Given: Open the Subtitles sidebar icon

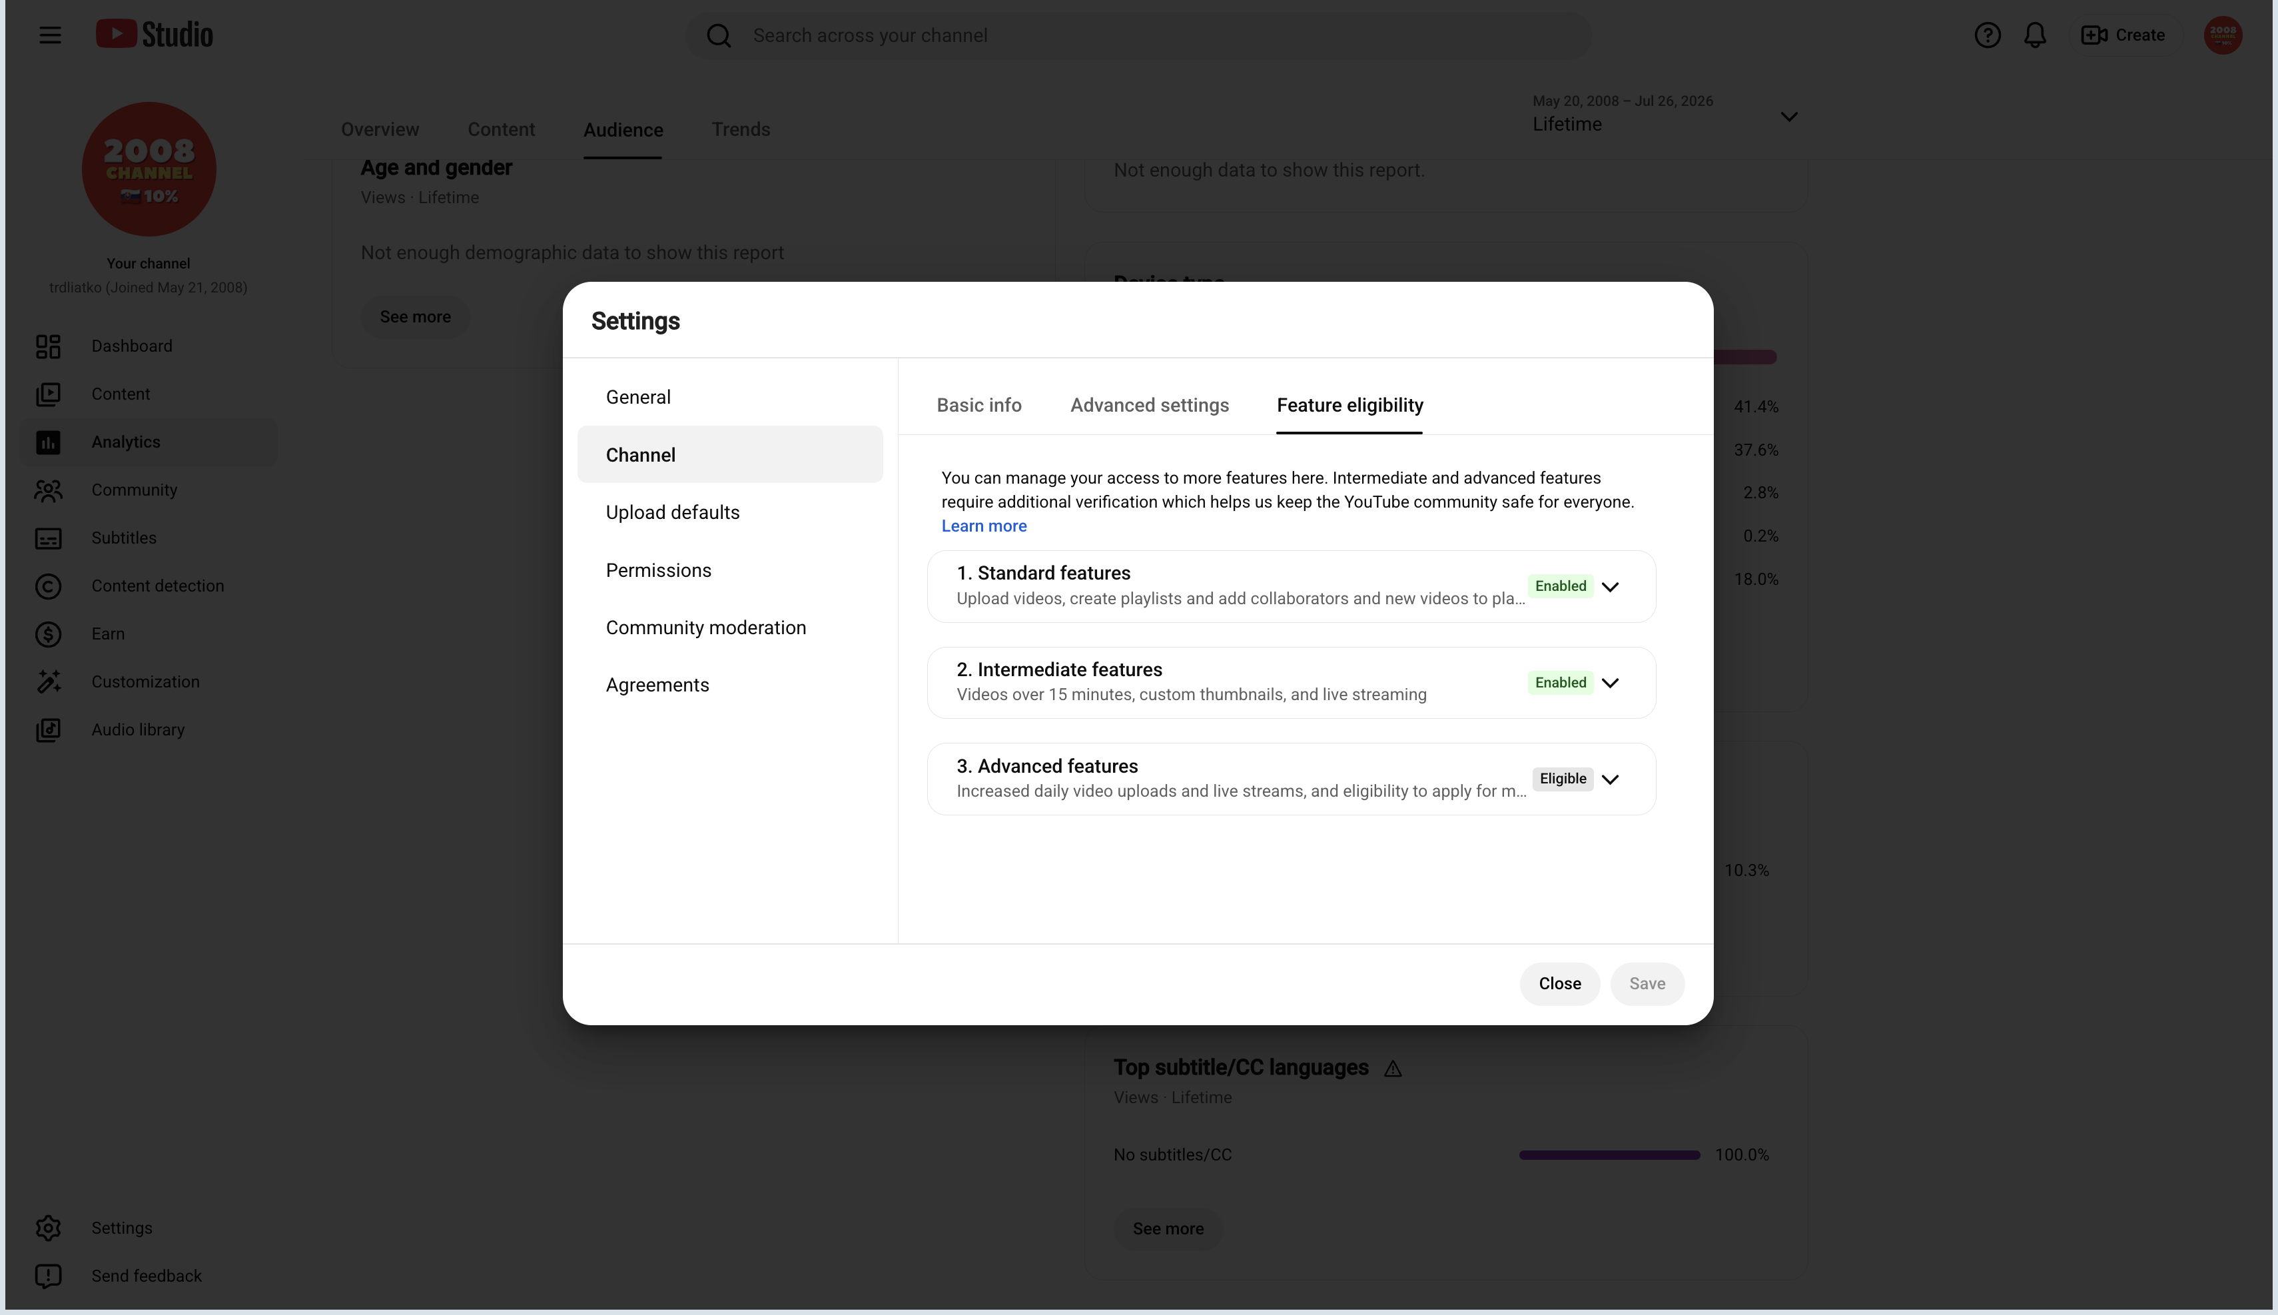Looking at the screenshot, I should tap(48, 538).
